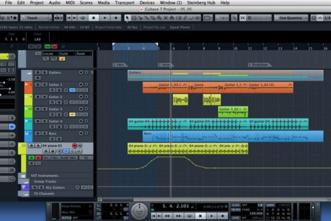Viewport: 331px width, 221px height.
Task: Click the toolbar Stop button
Action: coord(94,18)
